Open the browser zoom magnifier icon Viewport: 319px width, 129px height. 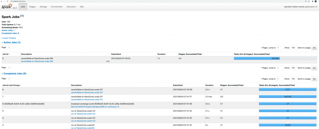pos(306,1)
